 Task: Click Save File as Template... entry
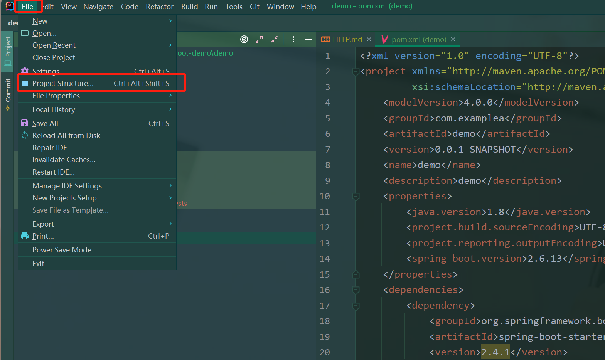97,210
